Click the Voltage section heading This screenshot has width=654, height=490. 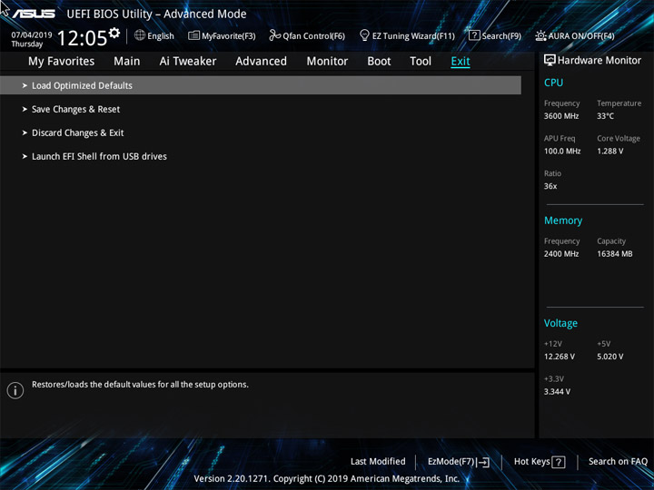tap(560, 323)
